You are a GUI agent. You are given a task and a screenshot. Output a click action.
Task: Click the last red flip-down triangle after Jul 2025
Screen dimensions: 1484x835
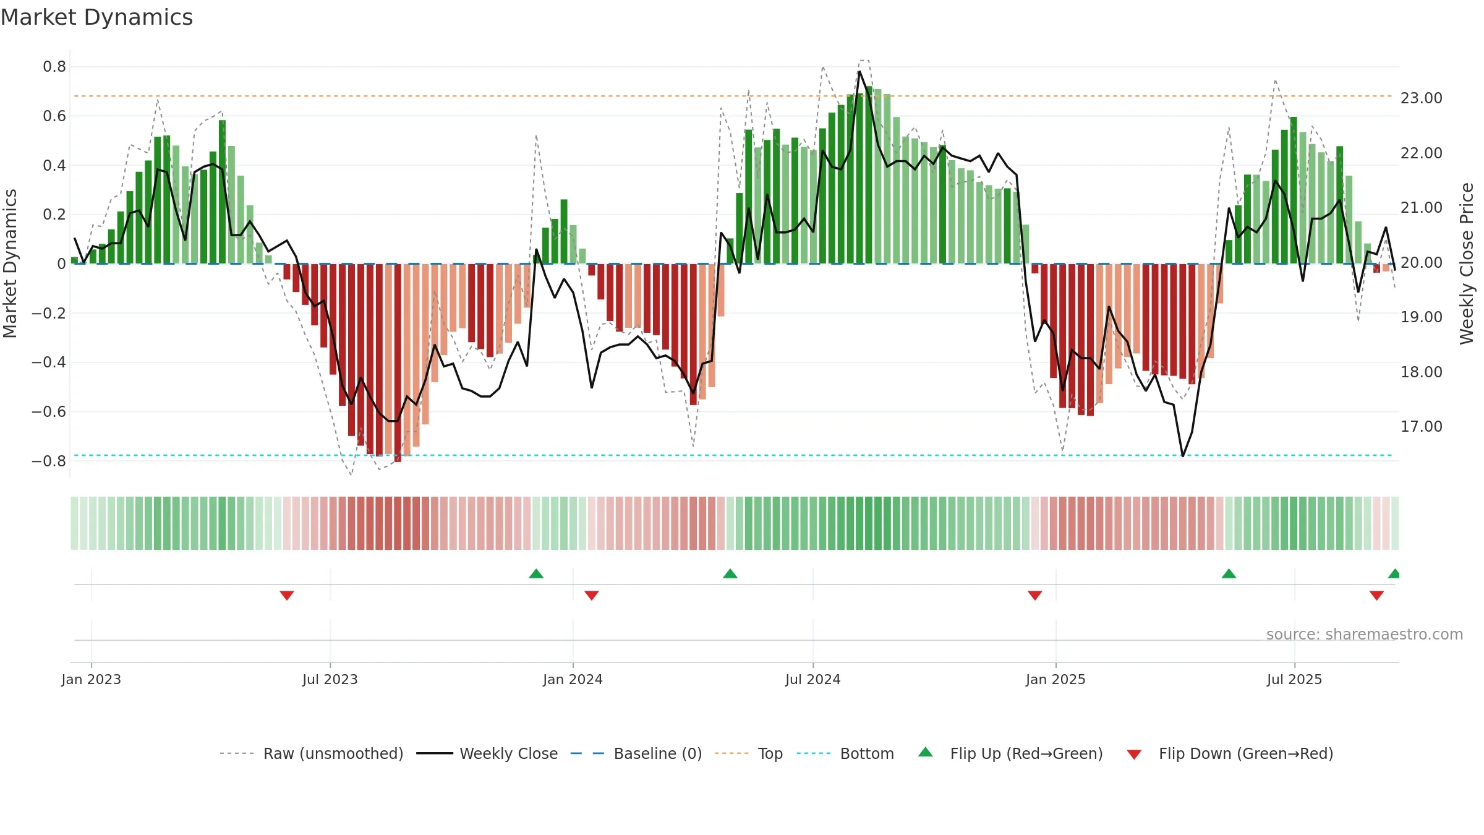click(1376, 595)
